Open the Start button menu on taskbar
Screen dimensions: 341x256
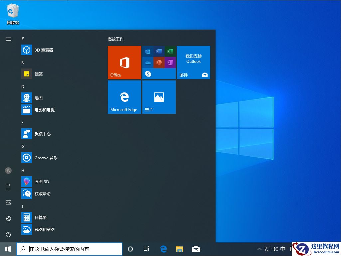7,249
